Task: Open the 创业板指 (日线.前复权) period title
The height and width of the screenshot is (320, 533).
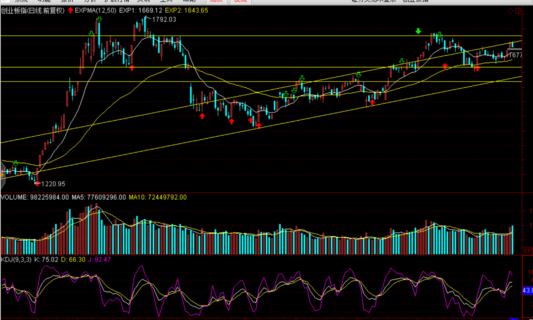Action: point(33,11)
